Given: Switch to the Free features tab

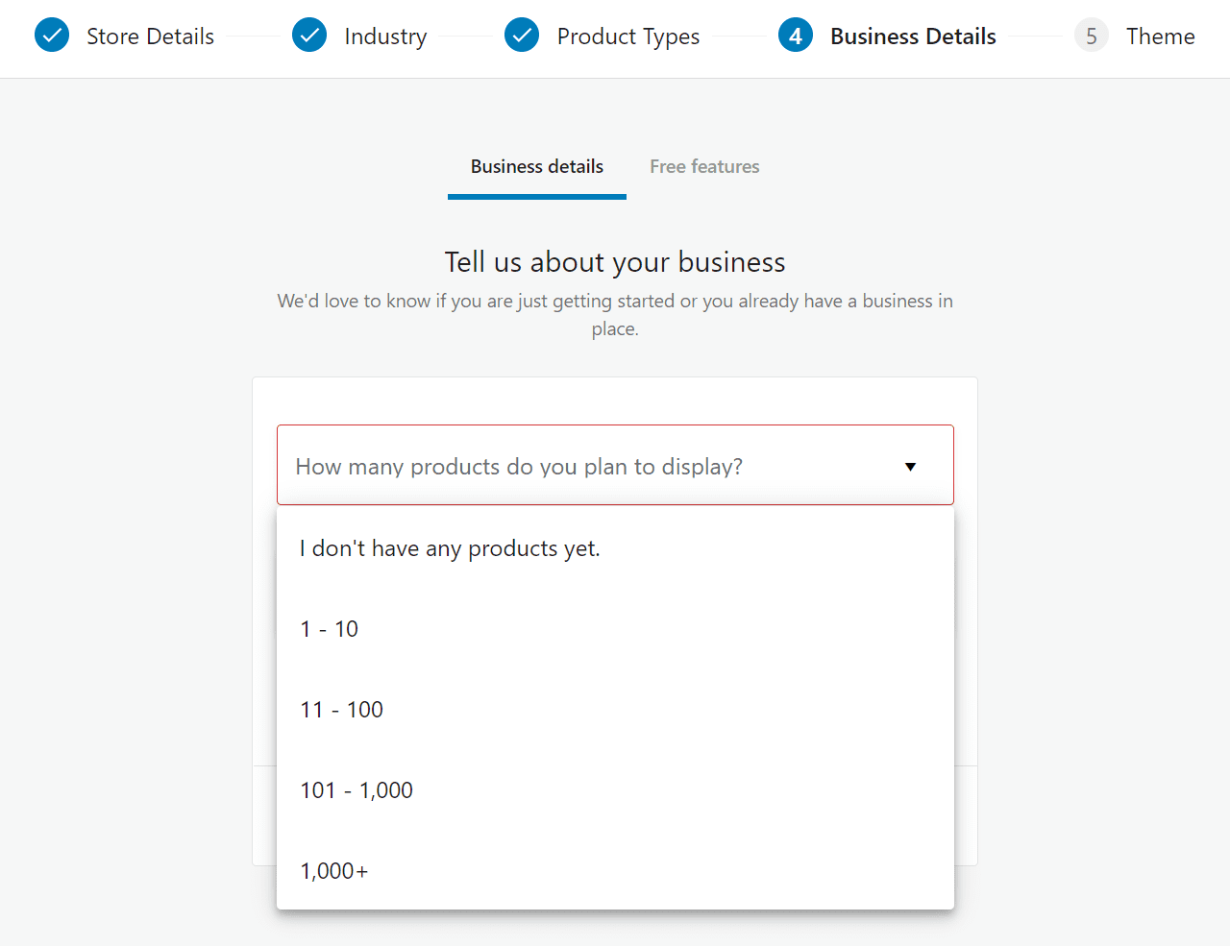Looking at the screenshot, I should 704,166.
